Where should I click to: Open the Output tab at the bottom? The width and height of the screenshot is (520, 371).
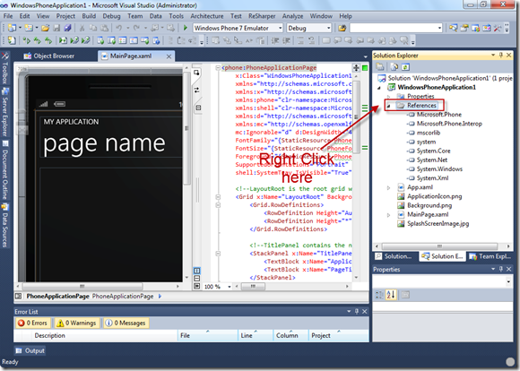coord(30,350)
